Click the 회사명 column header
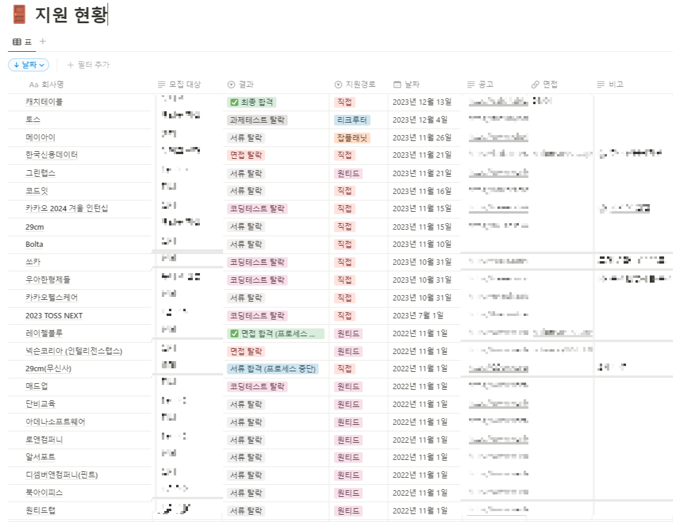The width and height of the screenshot is (673, 523). (46, 84)
